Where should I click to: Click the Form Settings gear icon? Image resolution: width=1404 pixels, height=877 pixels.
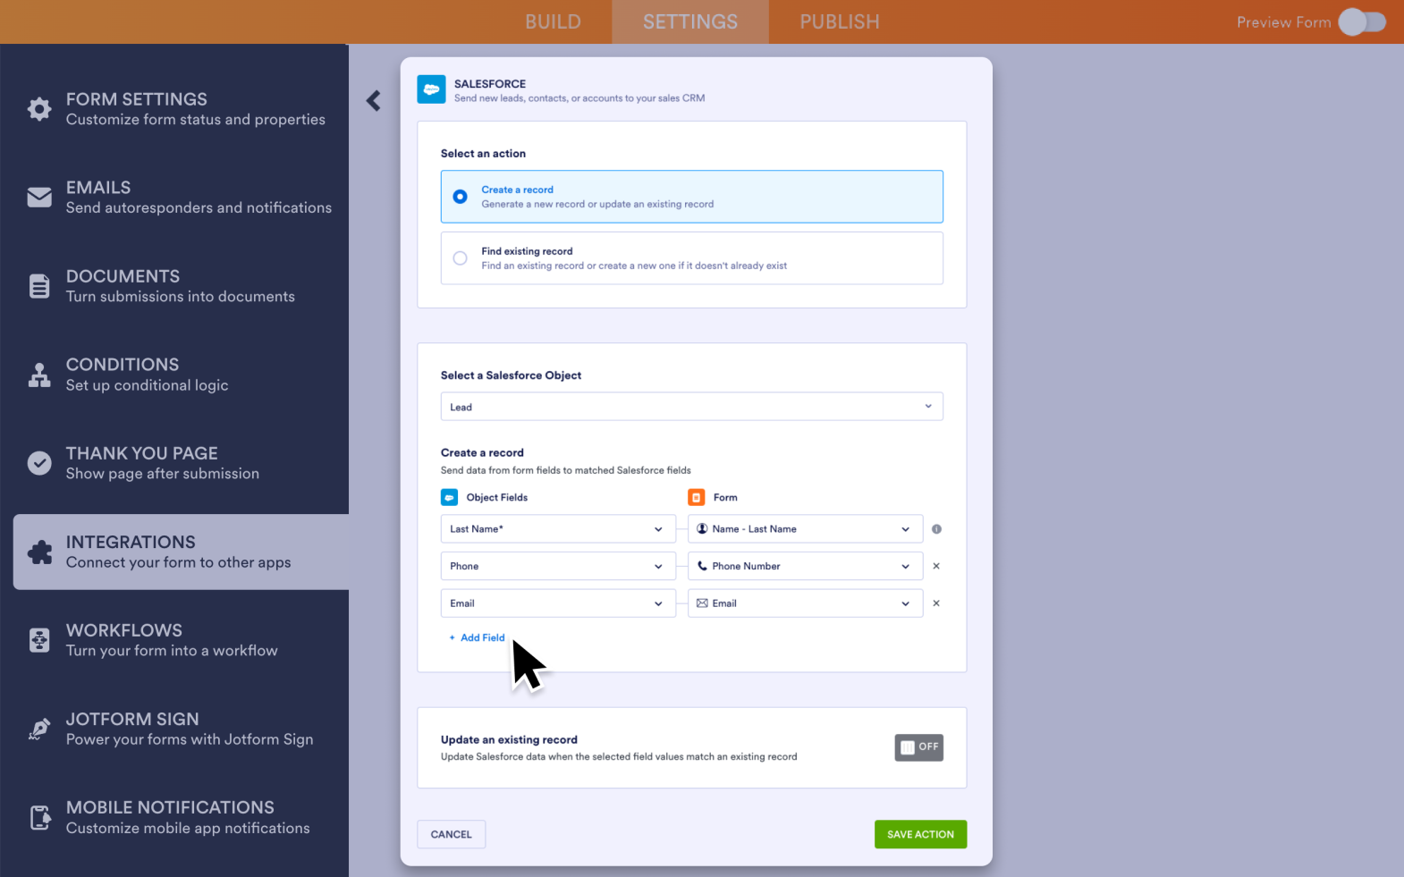(x=39, y=109)
